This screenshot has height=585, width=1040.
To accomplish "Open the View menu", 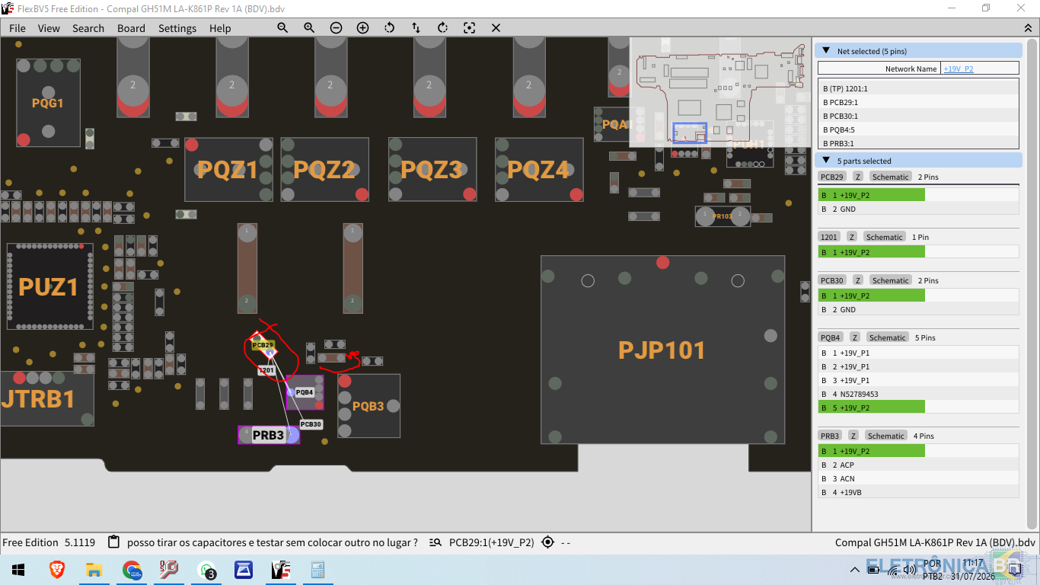I will 49,28.
